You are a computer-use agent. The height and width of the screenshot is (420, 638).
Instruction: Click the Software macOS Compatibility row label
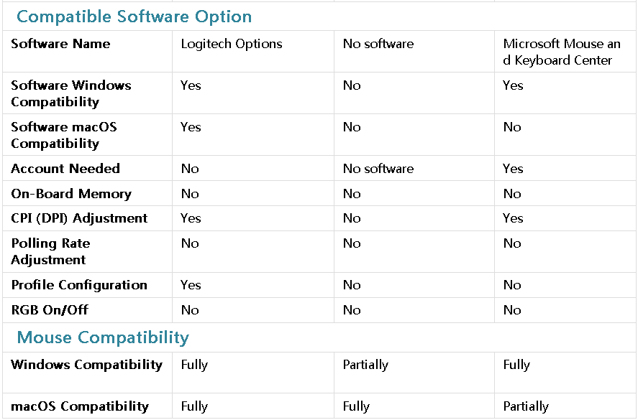(64, 135)
